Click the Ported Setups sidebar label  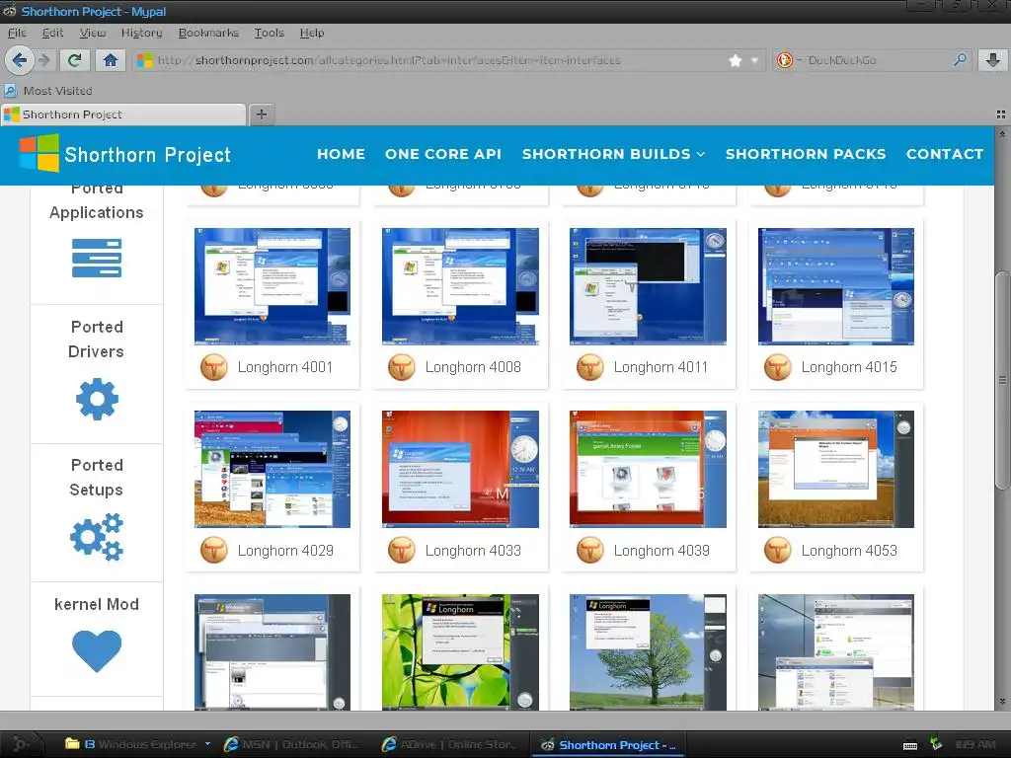(x=97, y=478)
